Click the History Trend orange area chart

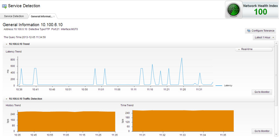point(67,121)
